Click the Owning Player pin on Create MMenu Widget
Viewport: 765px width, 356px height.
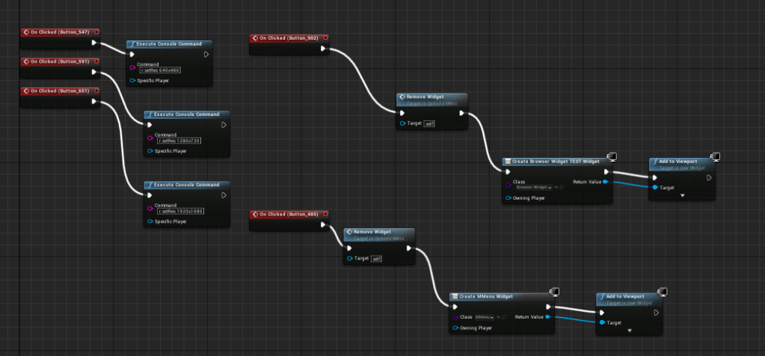[x=455, y=328]
